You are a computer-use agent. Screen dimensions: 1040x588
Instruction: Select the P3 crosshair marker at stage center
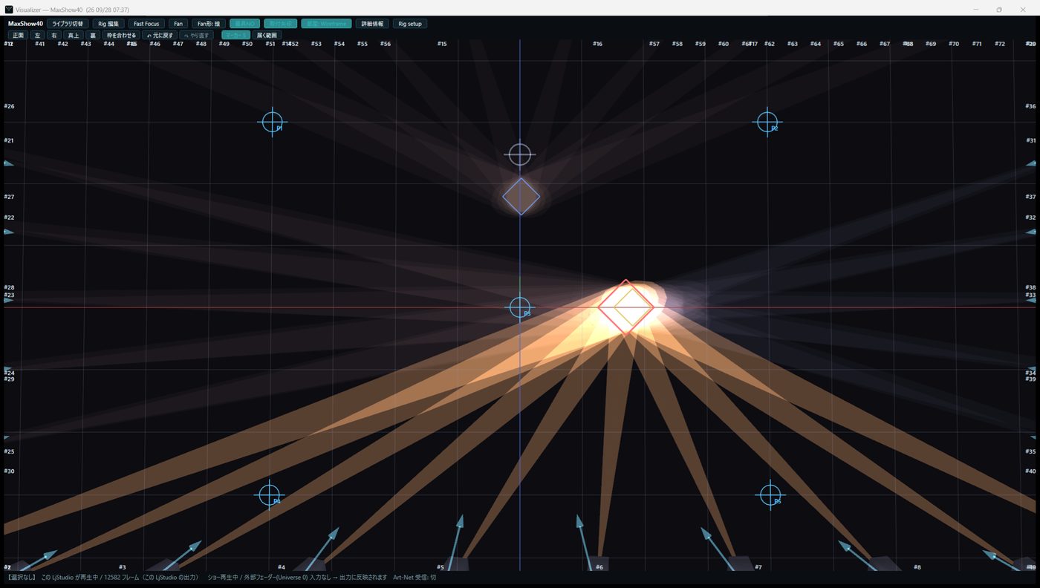point(520,307)
